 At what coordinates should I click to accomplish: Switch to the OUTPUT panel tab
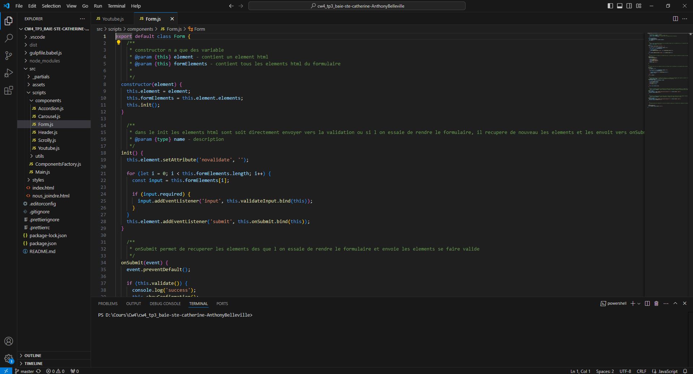click(134, 304)
